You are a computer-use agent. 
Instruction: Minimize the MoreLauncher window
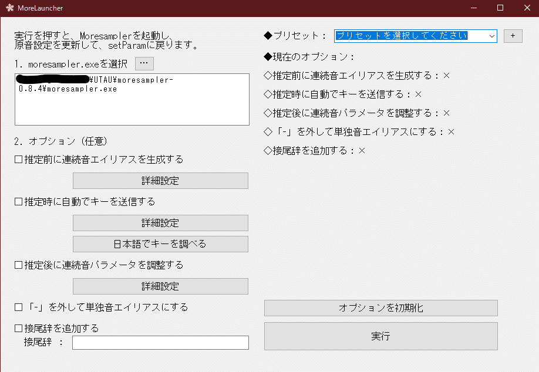[x=474, y=8]
